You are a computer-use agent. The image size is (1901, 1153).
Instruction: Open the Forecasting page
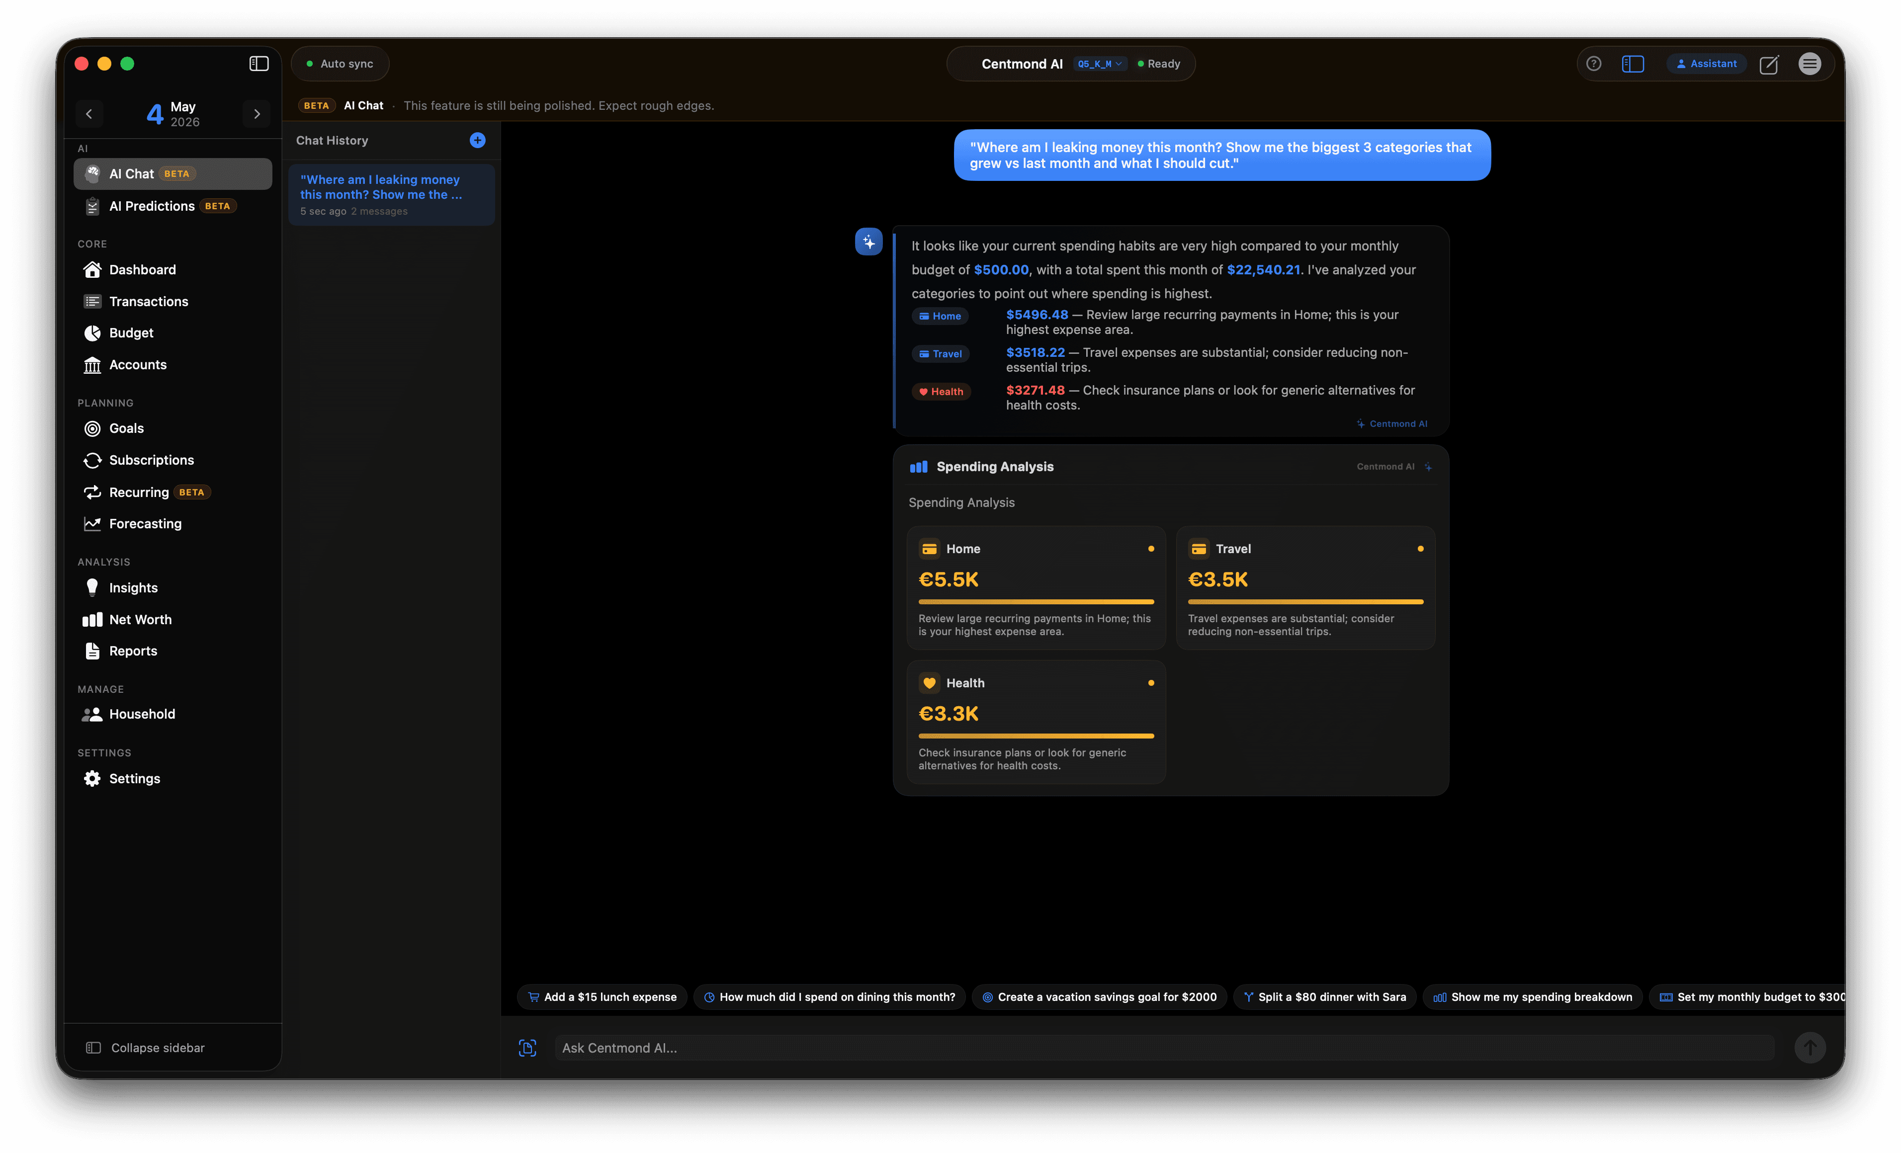[x=173, y=523]
